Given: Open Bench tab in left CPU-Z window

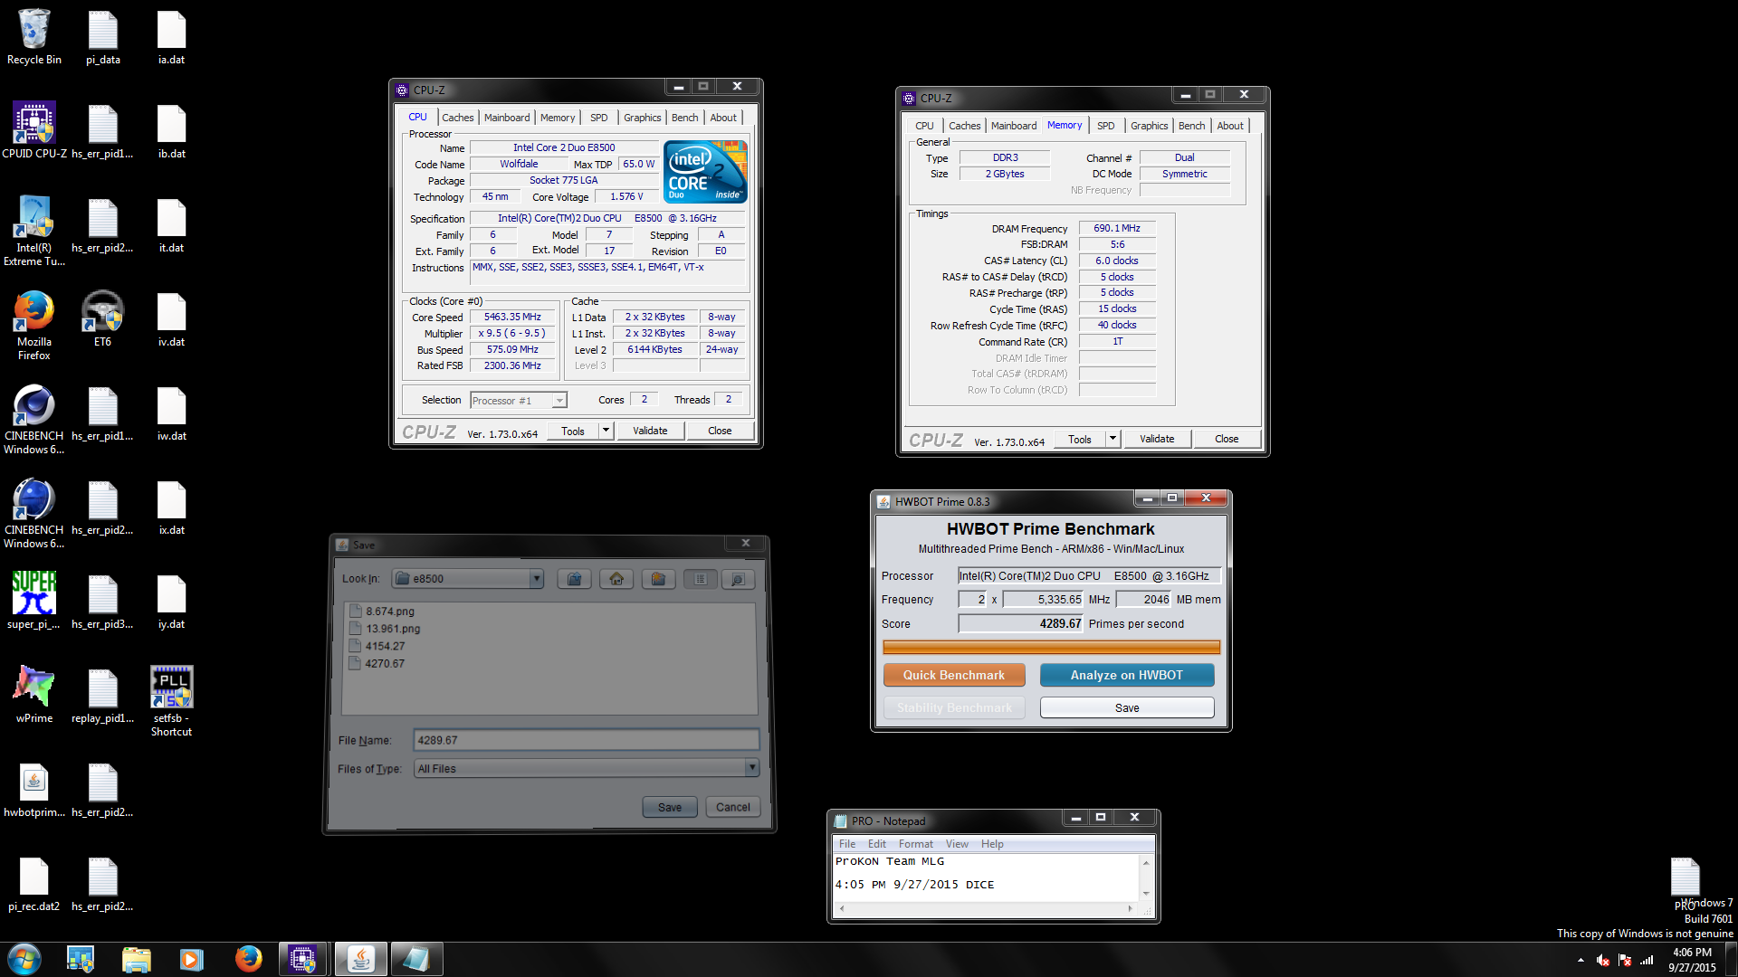Looking at the screenshot, I should pyautogui.click(x=685, y=118).
